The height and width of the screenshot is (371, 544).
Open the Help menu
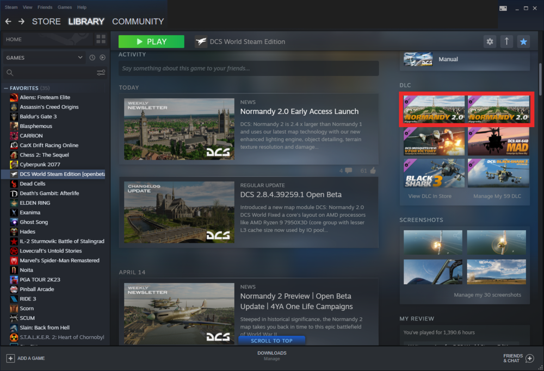(82, 7)
